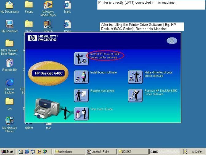The image size is (206, 155).
Task: Close the HP installer window
Action: click(x=172, y=41)
